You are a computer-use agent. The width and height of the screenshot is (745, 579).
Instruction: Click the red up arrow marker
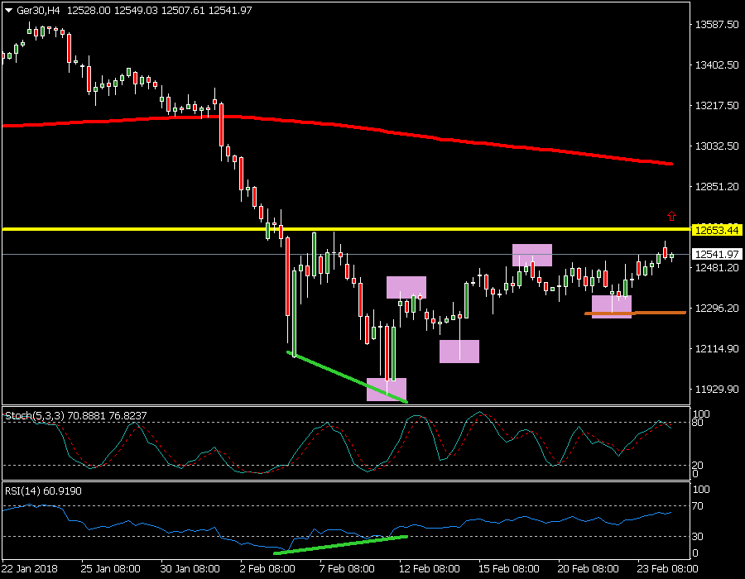pyautogui.click(x=671, y=216)
